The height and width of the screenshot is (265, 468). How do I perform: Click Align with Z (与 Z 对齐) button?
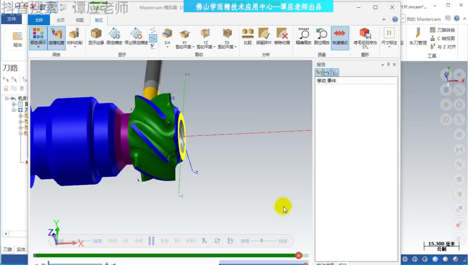(443, 47)
